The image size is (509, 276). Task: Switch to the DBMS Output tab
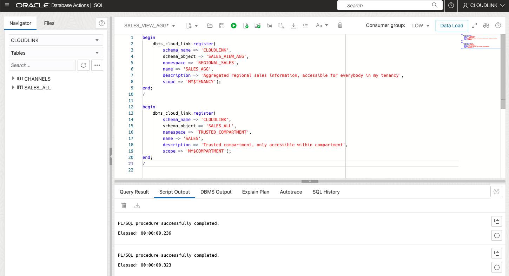click(216, 192)
